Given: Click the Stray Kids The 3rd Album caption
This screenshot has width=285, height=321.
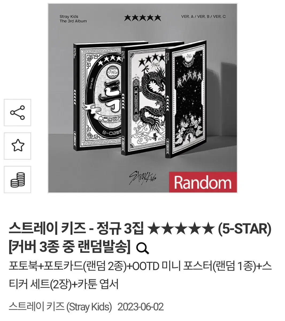Looking at the screenshot, I should [73, 19].
